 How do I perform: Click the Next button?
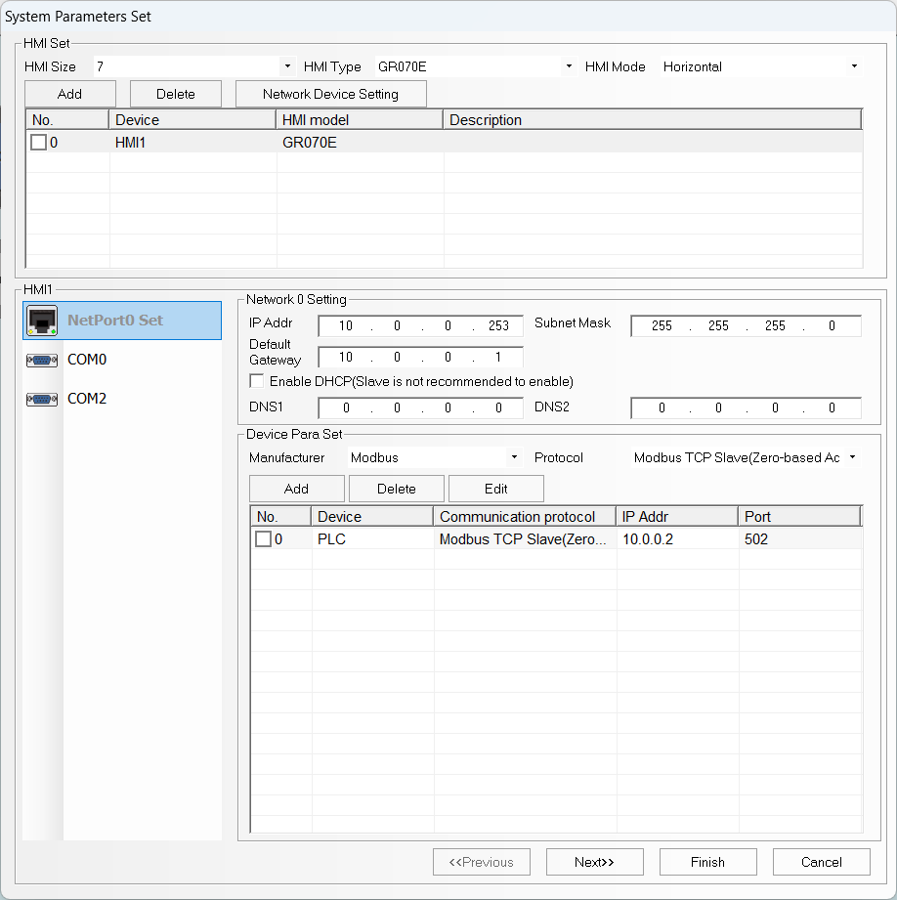(x=594, y=862)
